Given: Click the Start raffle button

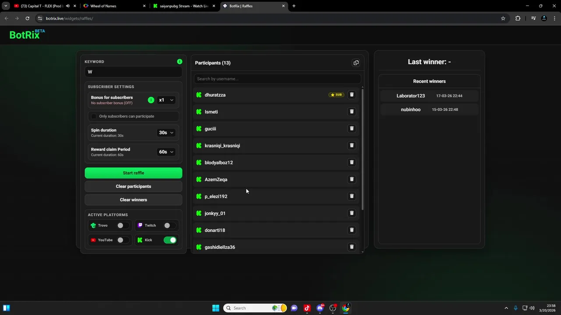Looking at the screenshot, I should 133,173.
